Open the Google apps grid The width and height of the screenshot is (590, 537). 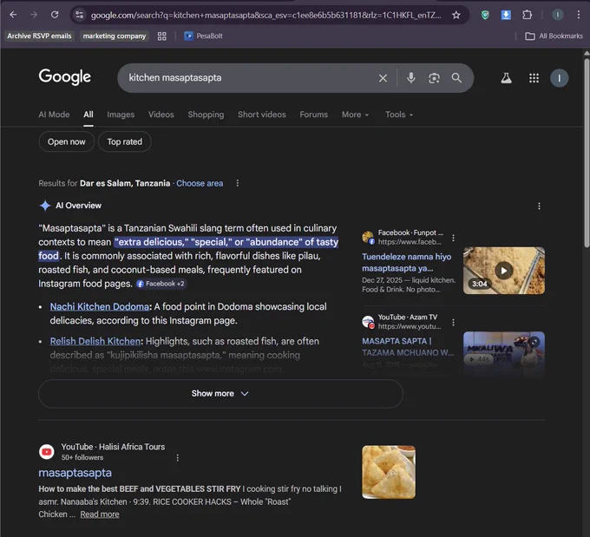[x=534, y=78]
